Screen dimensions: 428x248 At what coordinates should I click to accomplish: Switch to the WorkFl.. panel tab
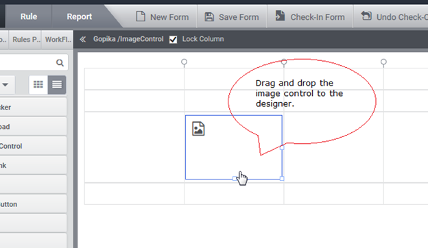coord(58,40)
